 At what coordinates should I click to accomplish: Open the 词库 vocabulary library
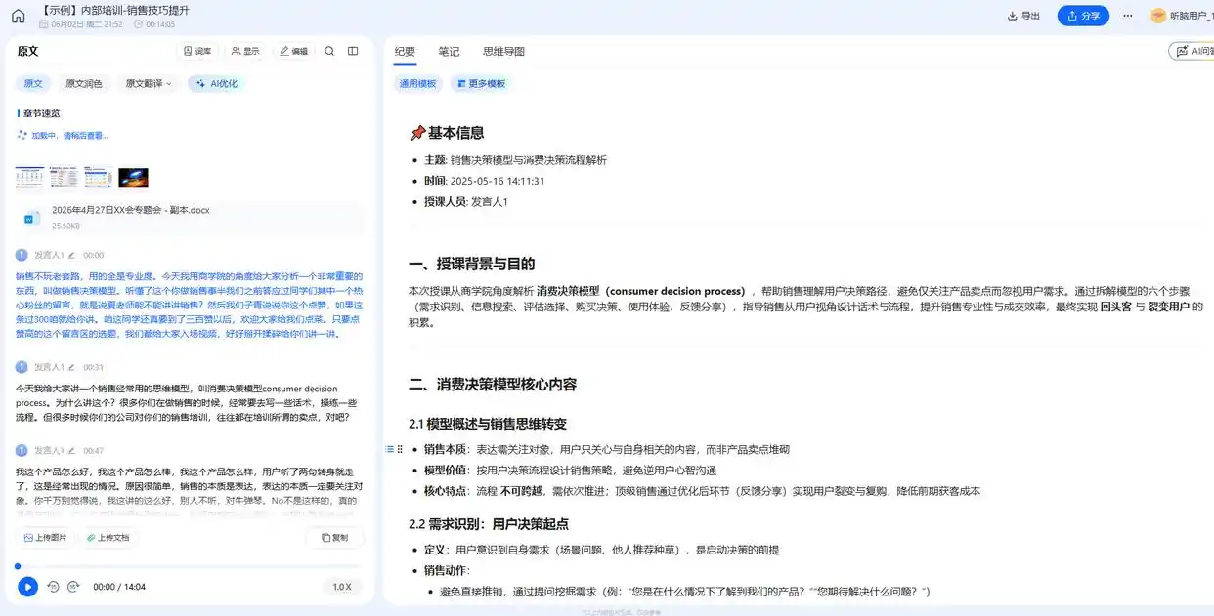tap(197, 51)
